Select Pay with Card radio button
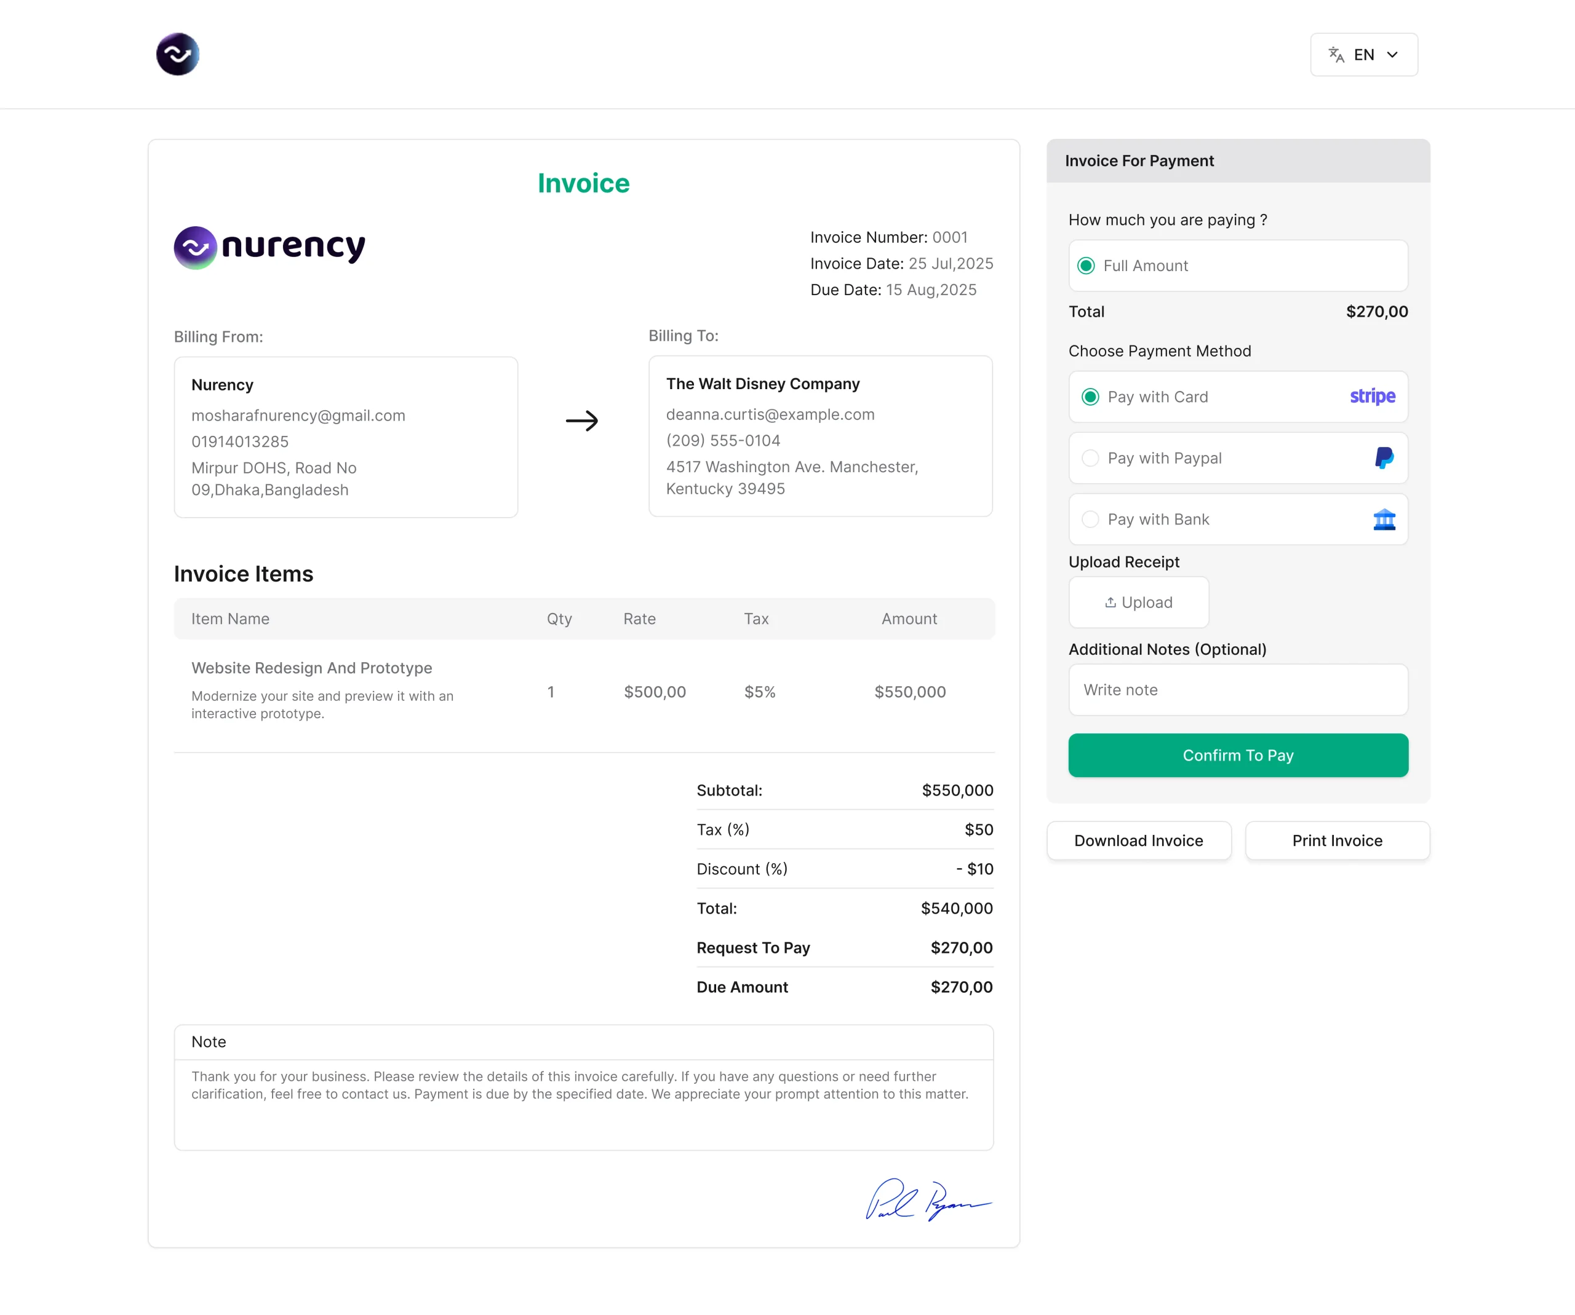 1090,397
